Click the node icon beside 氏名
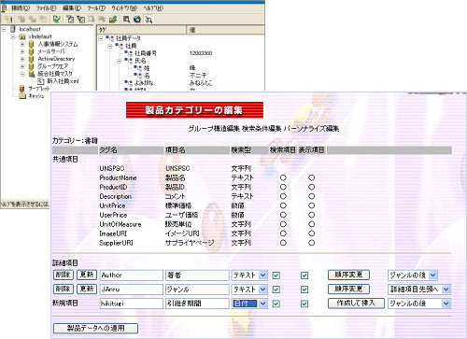Image resolution: width=467 pixels, height=339 pixels. pyautogui.click(x=128, y=61)
